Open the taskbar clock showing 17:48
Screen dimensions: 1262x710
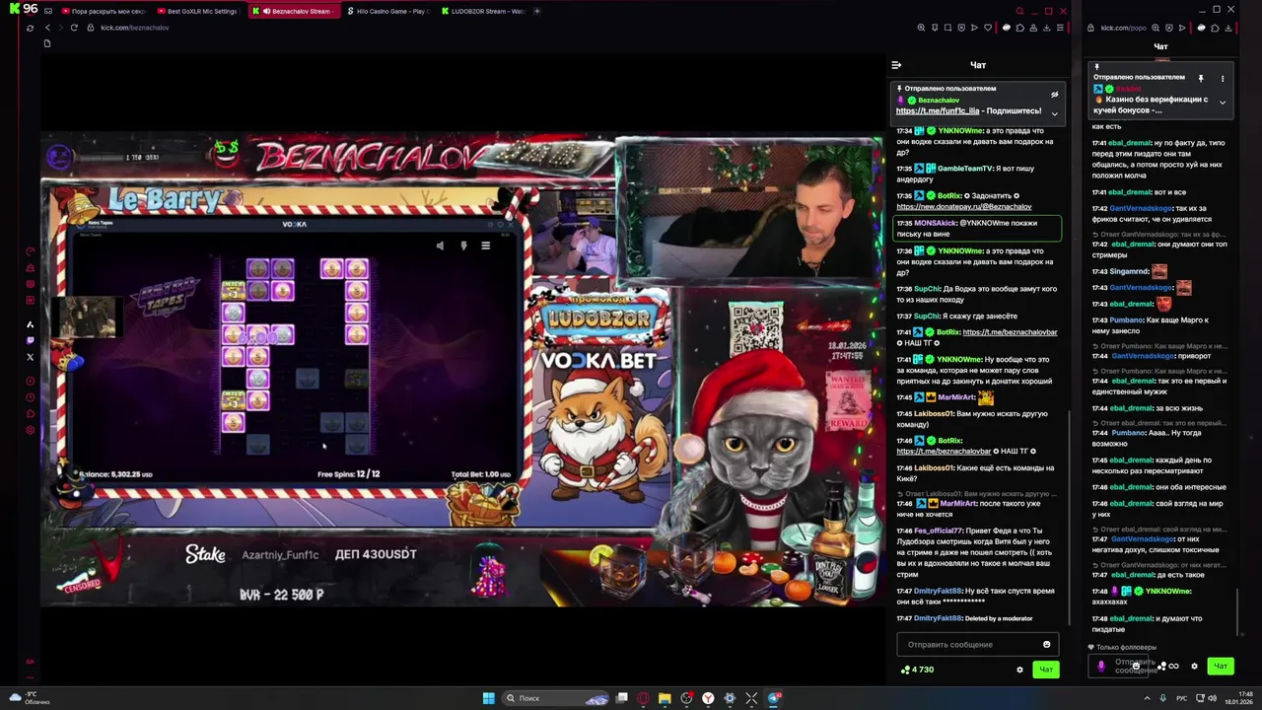(1239, 698)
